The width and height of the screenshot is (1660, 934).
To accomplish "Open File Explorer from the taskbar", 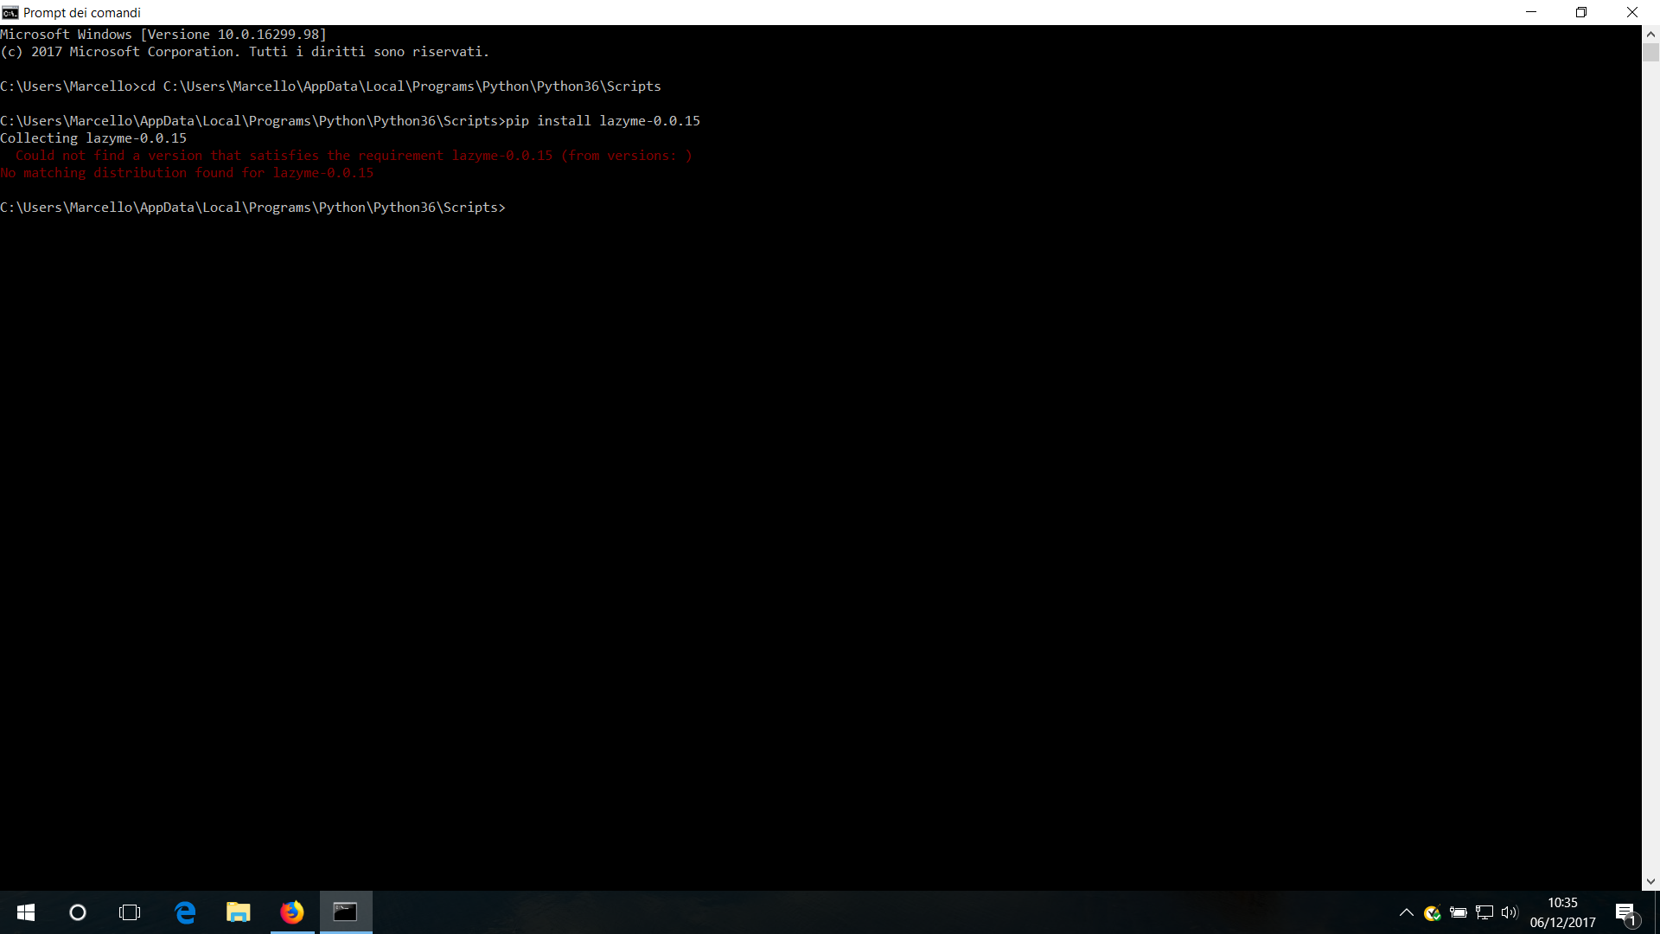I will click(x=238, y=912).
